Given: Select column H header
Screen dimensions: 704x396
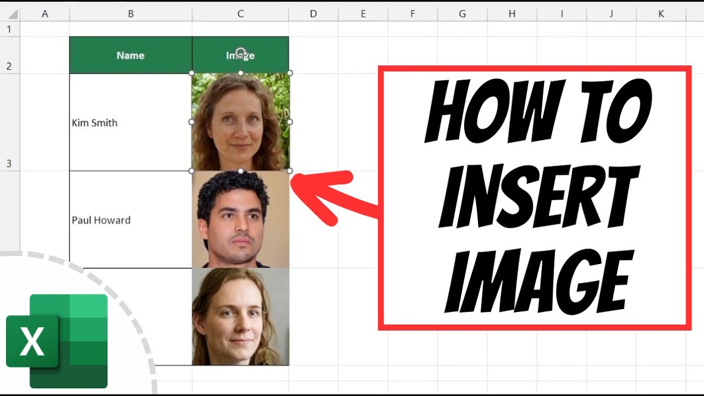Looking at the screenshot, I should coord(512,14).
